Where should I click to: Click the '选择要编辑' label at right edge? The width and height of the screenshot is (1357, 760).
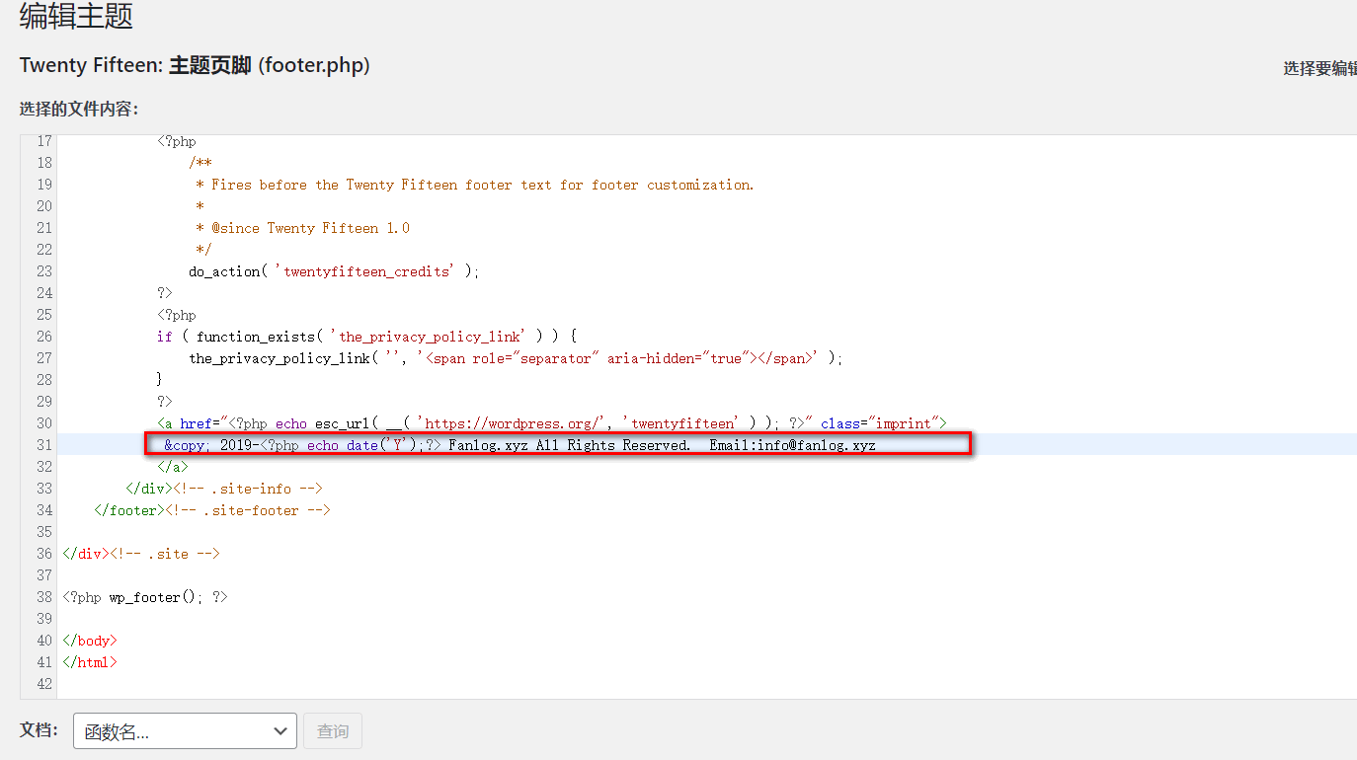tap(1320, 68)
